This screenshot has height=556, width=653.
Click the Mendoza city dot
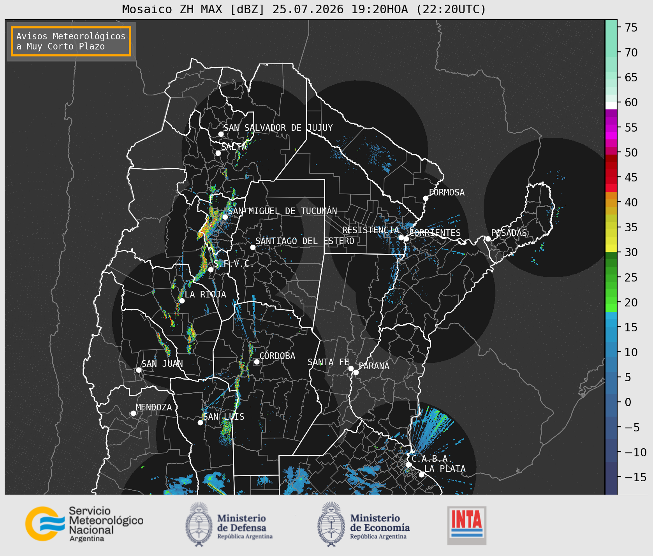coord(133,413)
